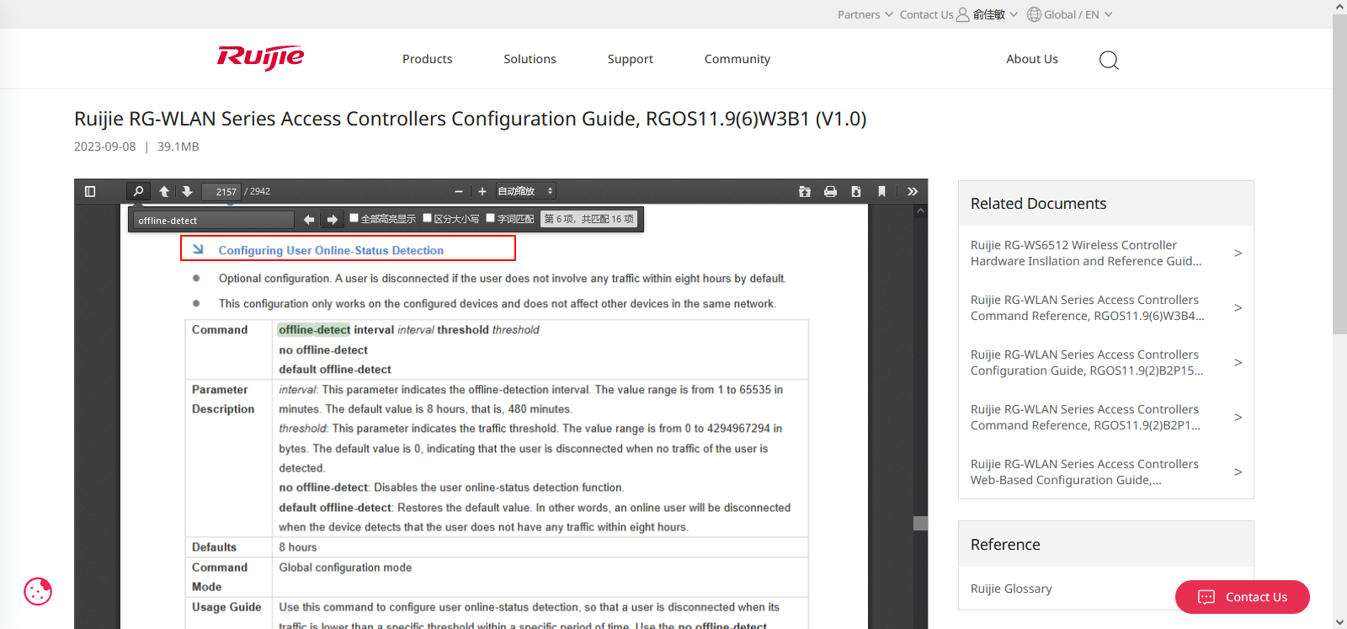Viewport: 1347px width, 629px height.
Task: Click the 39.1MB file size text
Action: (x=178, y=147)
